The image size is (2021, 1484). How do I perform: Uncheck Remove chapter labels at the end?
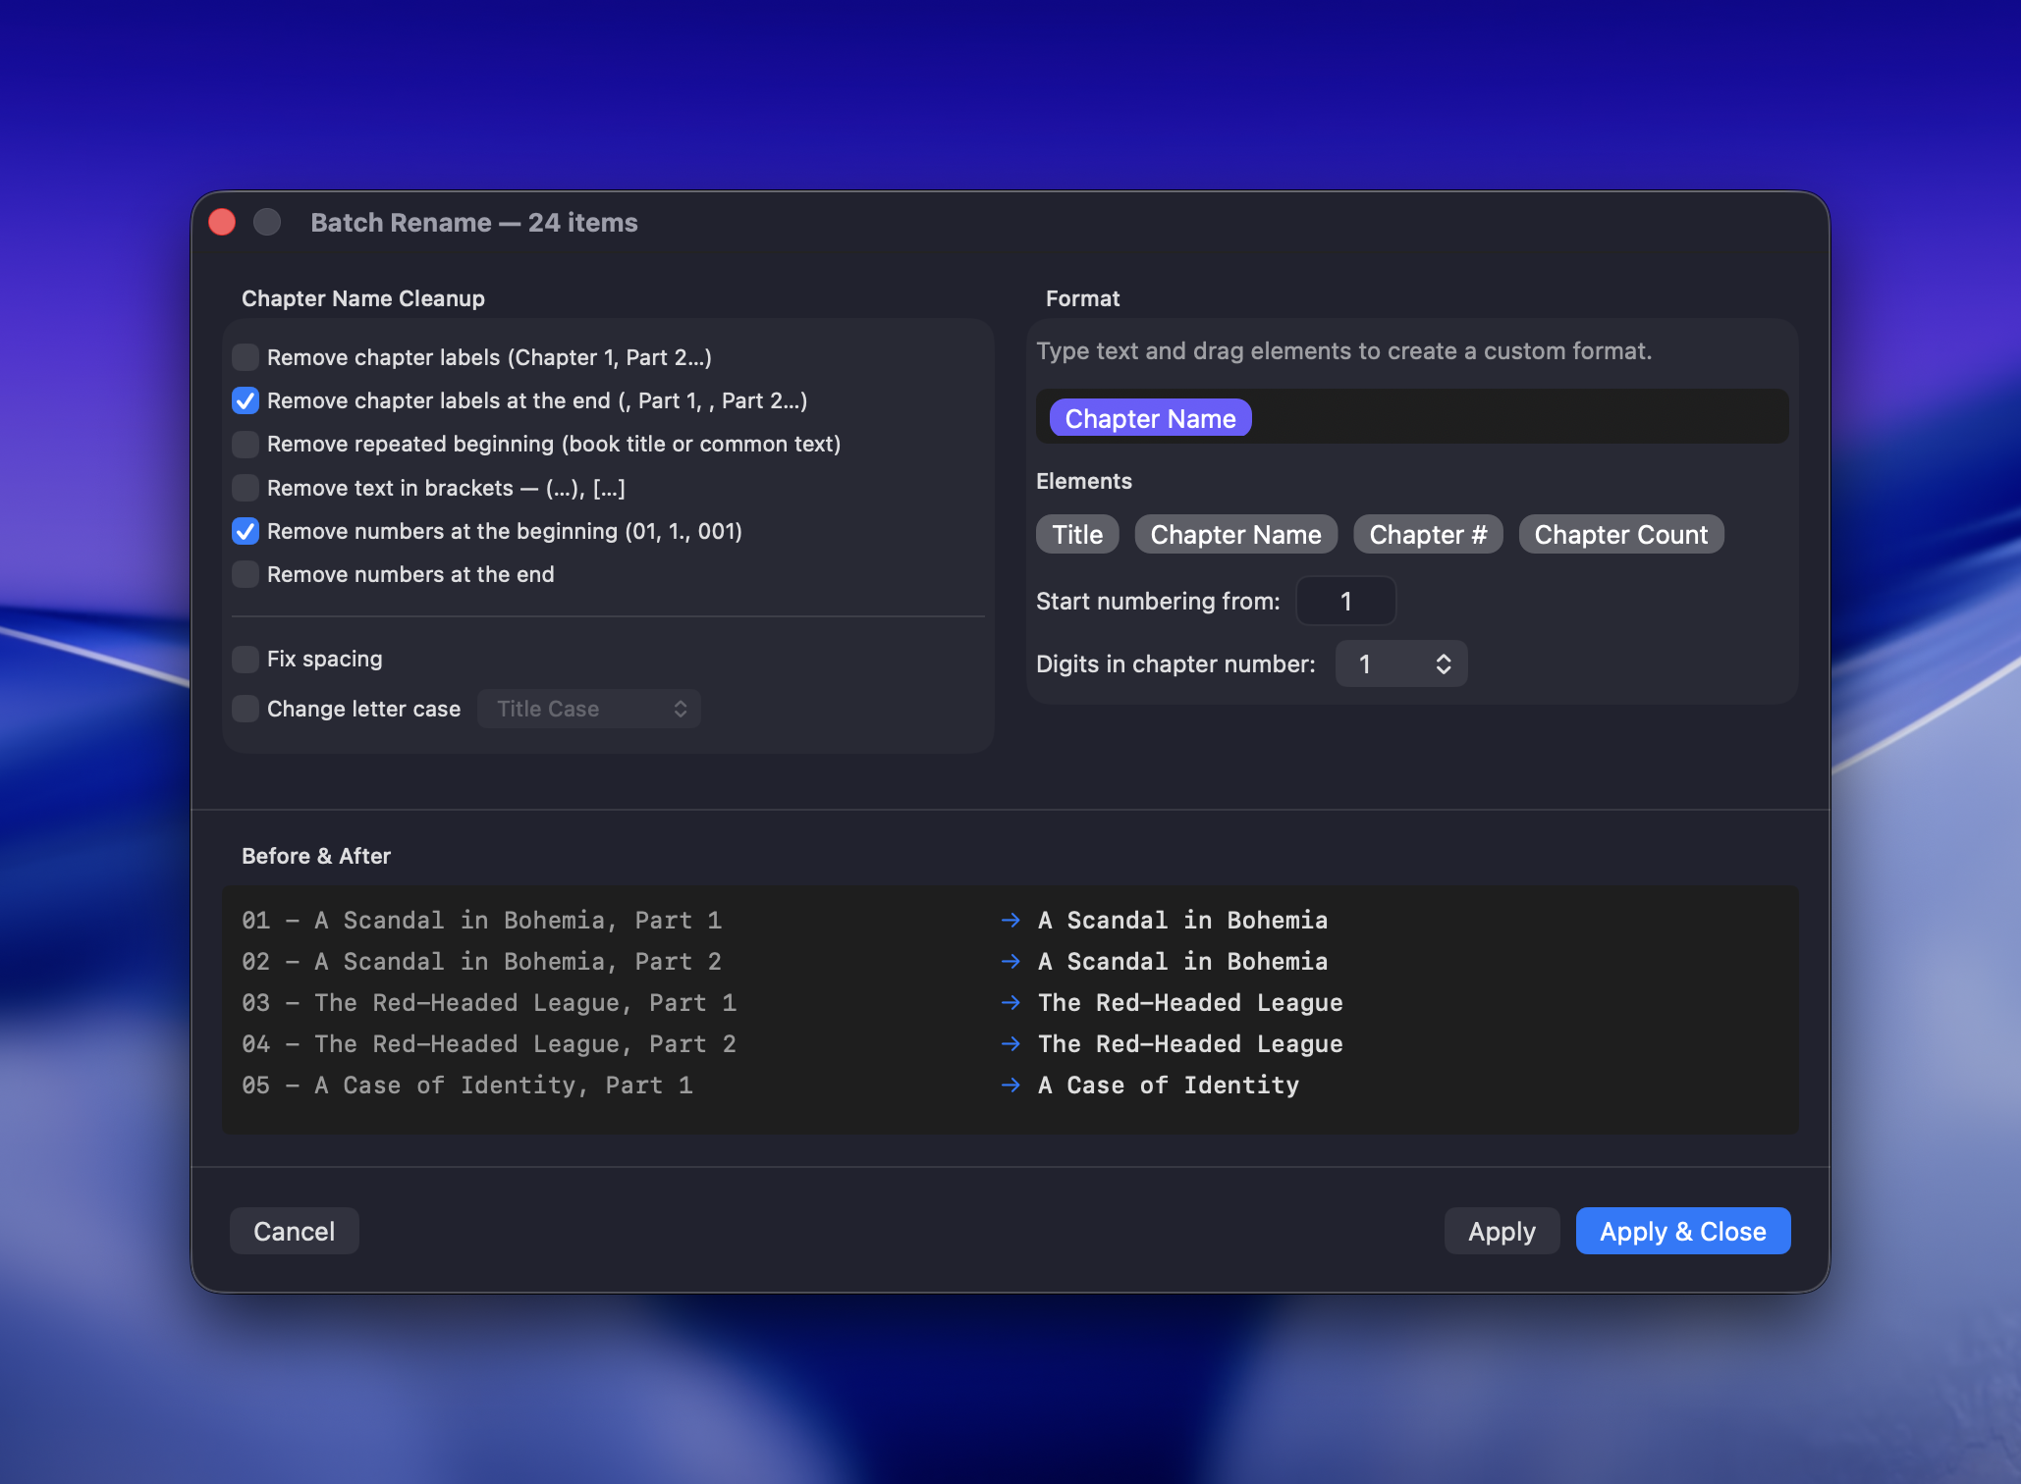click(246, 400)
